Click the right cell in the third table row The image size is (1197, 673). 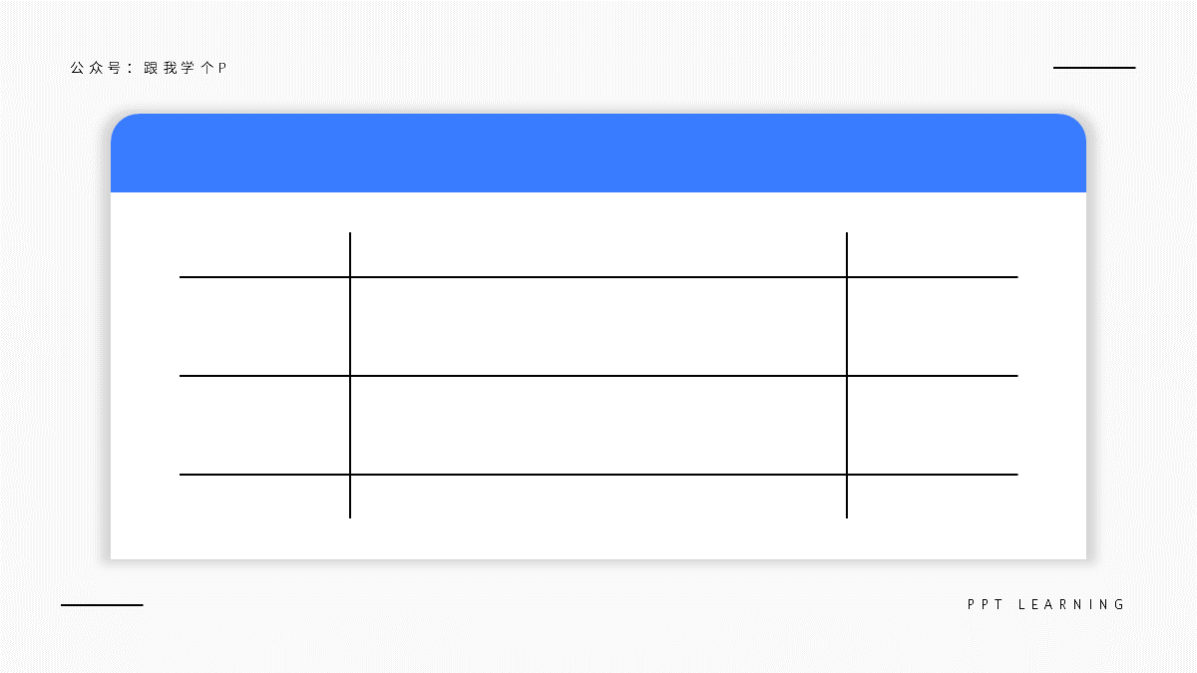pos(933,425)
